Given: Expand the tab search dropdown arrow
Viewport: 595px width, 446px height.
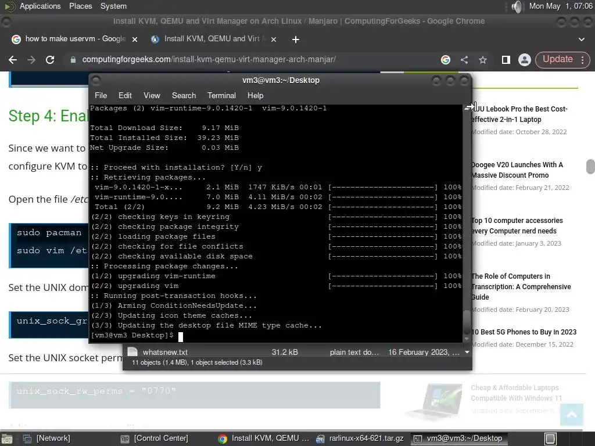Looking at the screenshot, I should point(581,39).
